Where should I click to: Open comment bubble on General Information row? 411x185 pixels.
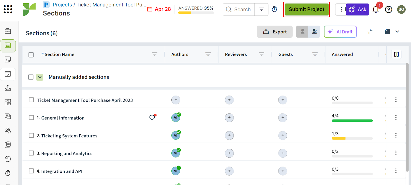pos(152,117)
